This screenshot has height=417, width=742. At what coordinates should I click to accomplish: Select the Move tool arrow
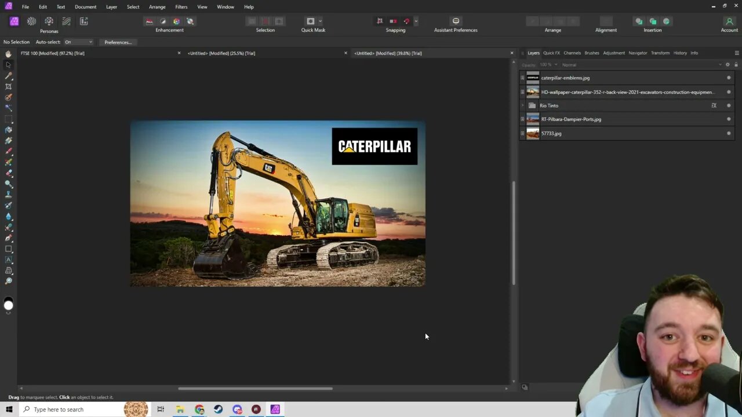pos(8,64)
